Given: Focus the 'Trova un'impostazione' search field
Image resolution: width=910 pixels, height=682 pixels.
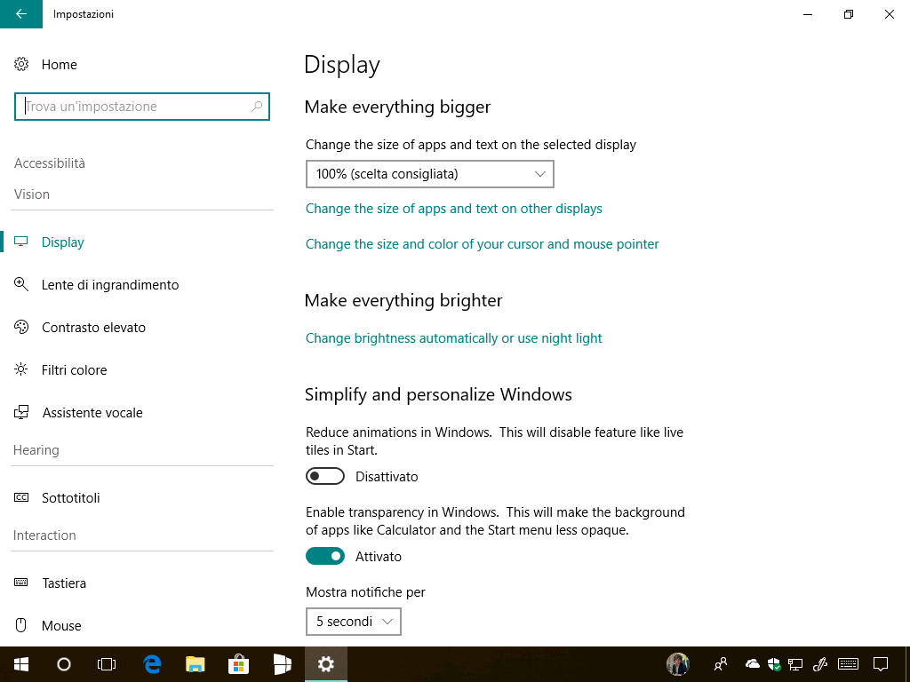Looking at the screenshot, I should click(142, 107).
